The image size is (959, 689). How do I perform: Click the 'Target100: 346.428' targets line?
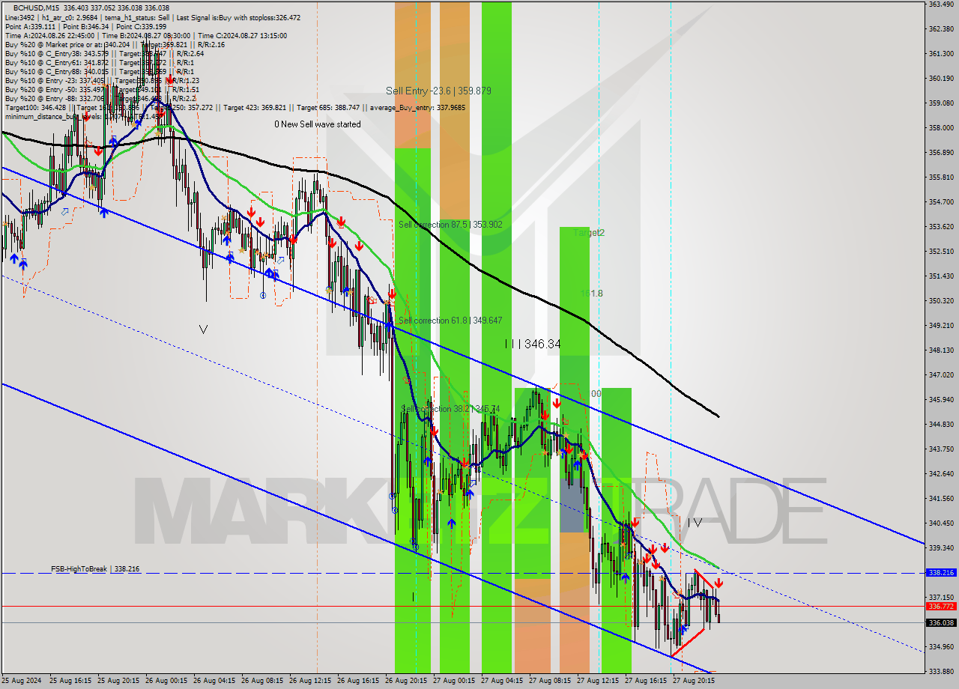235,107
